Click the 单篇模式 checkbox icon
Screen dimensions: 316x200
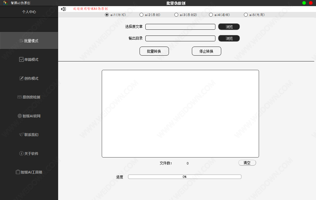click(x=21, y=59)
